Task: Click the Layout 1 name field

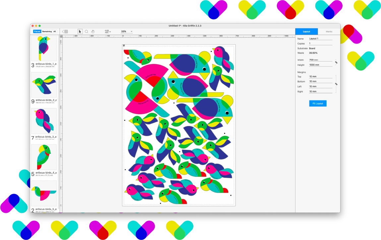Action: coord(320,39)
